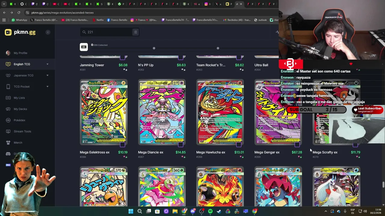This screenshot has height=216, width=385.
Task: Open the Mega Diancie ex name link
Action: [151, 152]
